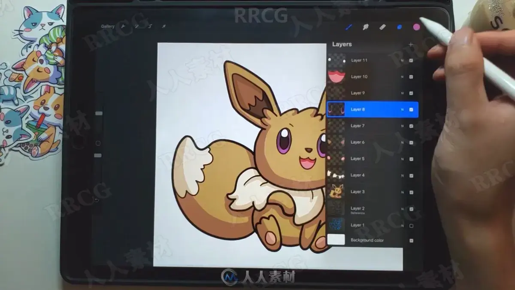515x290 pixels.
Task: Activate the Transform arrow tool
Action: pyautogui.click(x=164, y=27)
